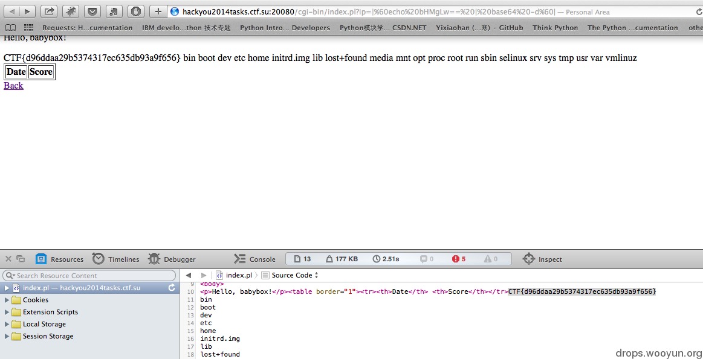Click the stop-hand blocker icon

pos(136,11)
